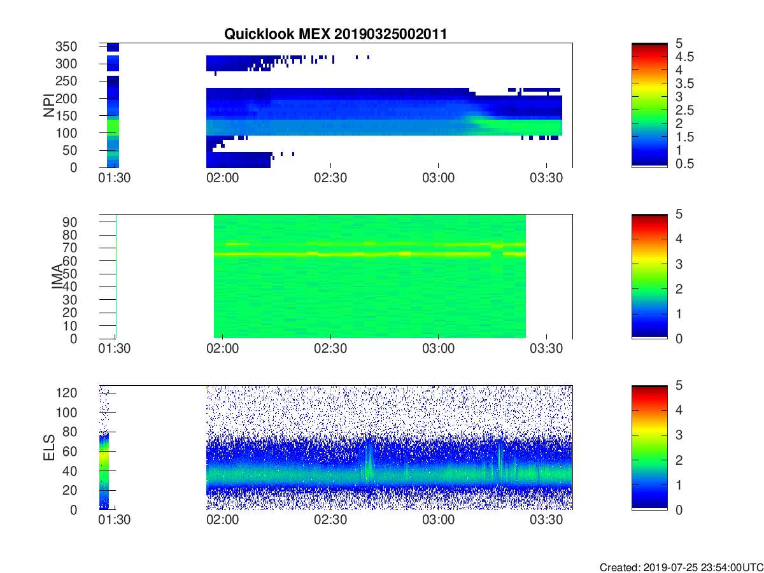Click the 0.5 label on NPI colorbar
This screenshot has width=764, height=573.
pos(685,164)
